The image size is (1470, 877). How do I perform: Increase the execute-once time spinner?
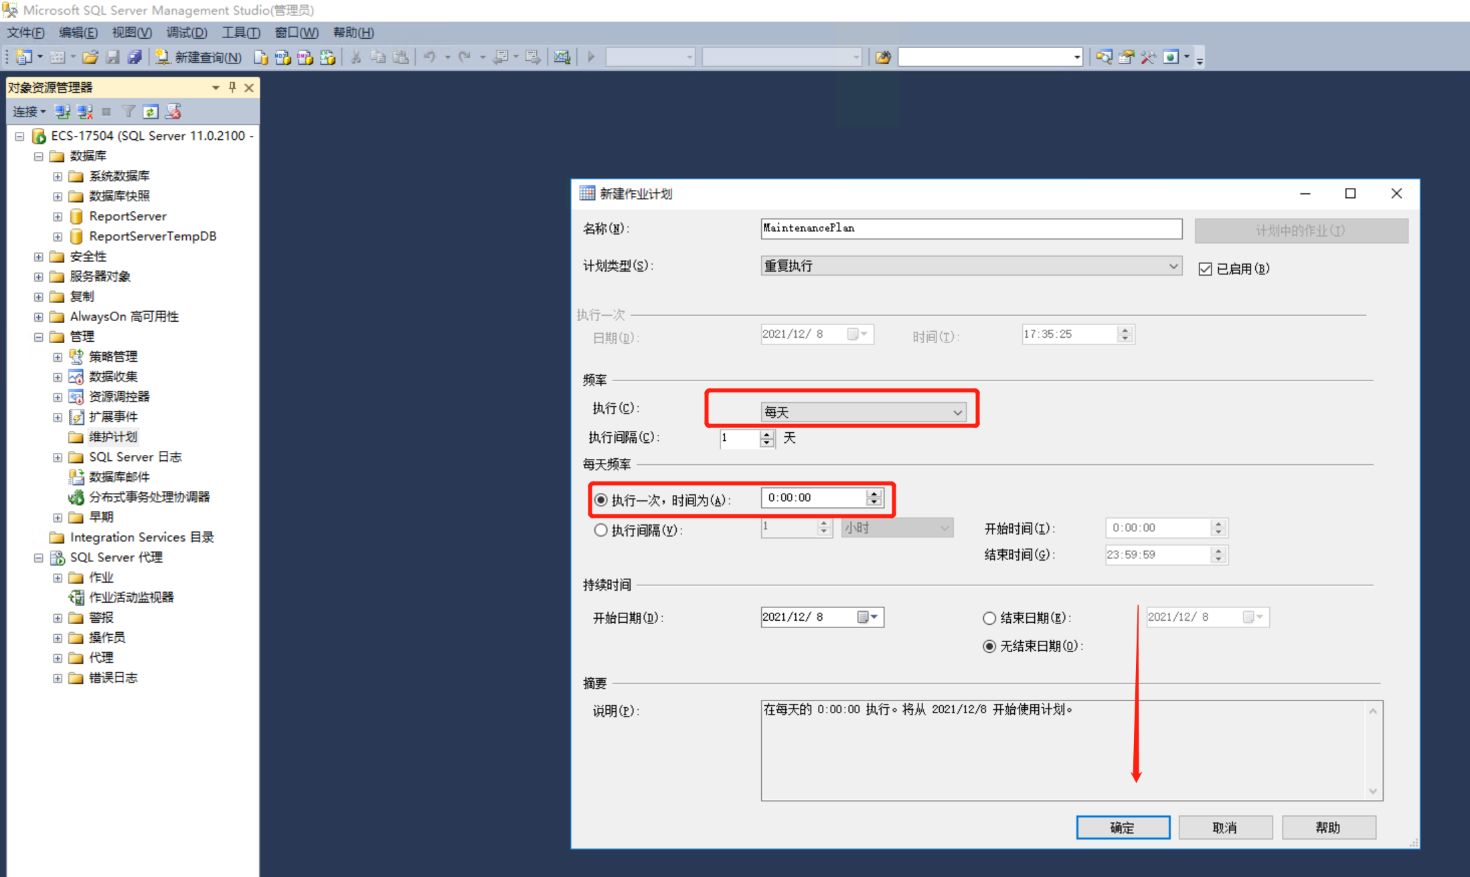point(874,494)
